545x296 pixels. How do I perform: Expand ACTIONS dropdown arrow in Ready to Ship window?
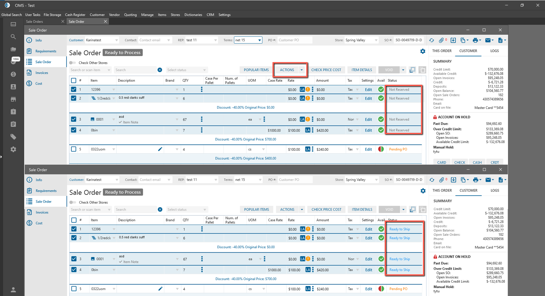click(302, 209)
